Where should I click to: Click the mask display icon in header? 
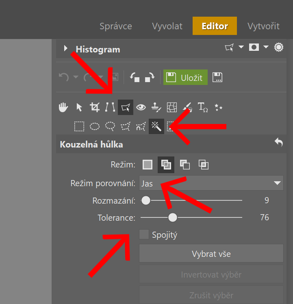click(254, 47)
